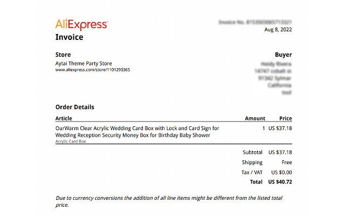Select the Aug 8, 2022 date

coord(278,30)
